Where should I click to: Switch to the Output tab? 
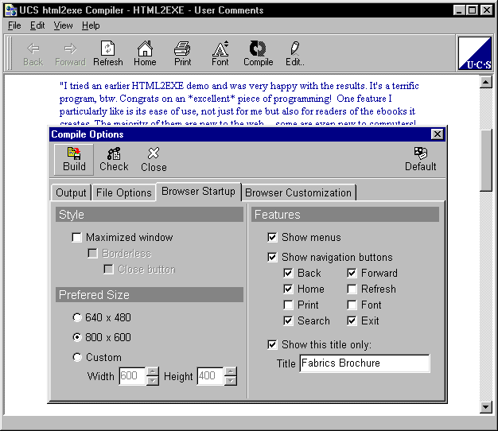(x=71, y=192)
